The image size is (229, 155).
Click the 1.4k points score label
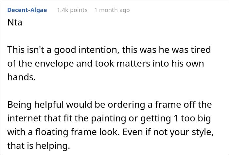pos(72,10)
